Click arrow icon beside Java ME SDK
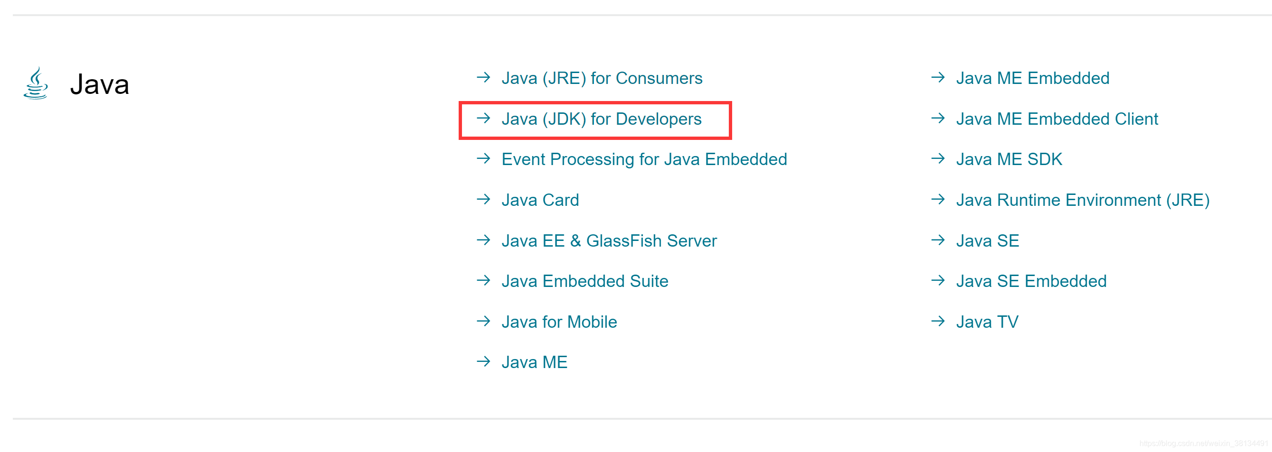 click(938, 158)
